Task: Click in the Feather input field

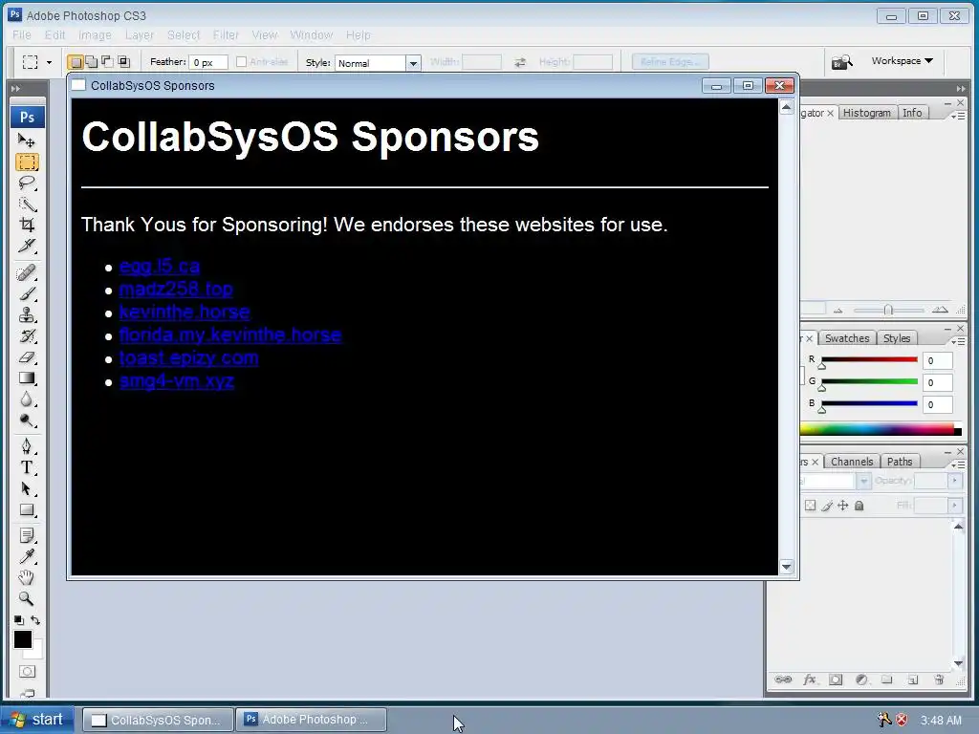Action: (208, 62)
